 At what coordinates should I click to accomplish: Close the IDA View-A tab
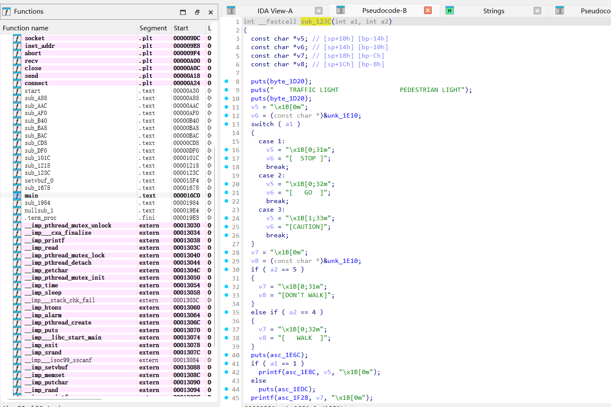click(x=319, y=11)
